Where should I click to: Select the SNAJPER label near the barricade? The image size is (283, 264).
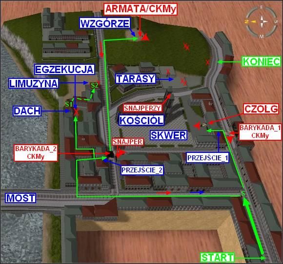(x=128, y=142)
